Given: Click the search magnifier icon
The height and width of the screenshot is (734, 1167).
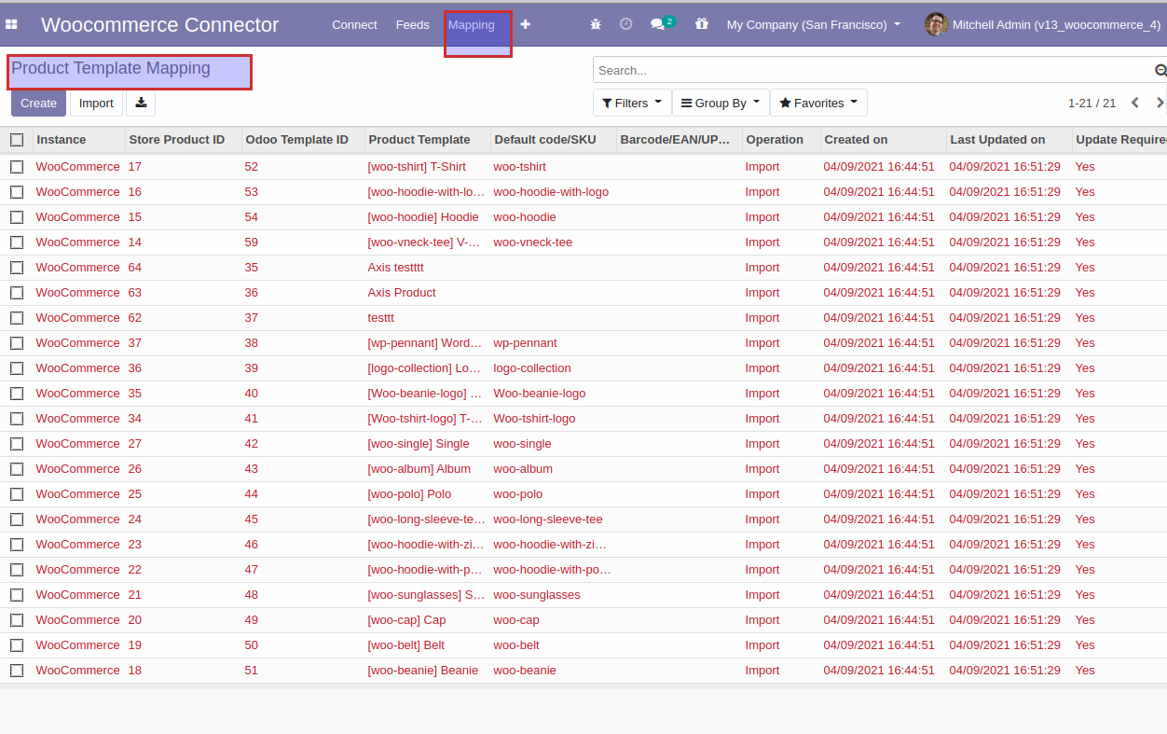Looking at the screenshot, I should 1160,70.
